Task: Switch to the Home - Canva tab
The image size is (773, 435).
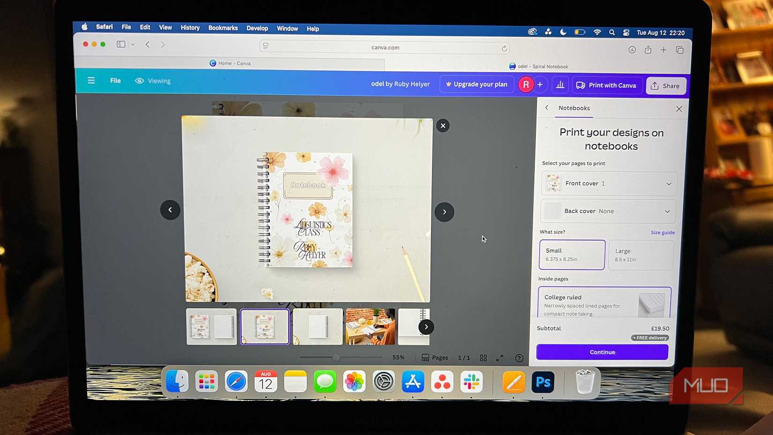Action: click(x=234, y=63)
